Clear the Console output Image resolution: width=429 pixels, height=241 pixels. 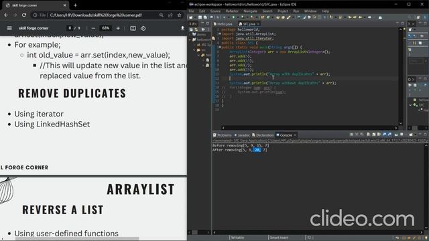pyautogui.click(x=368, y=135)
